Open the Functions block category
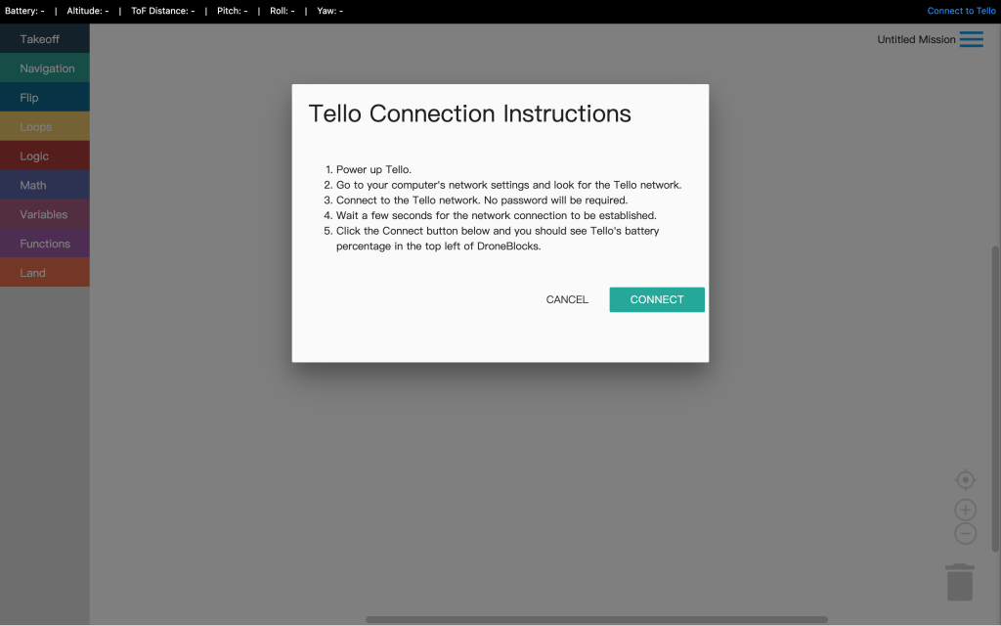1001x626 pixels. [45, 244]
